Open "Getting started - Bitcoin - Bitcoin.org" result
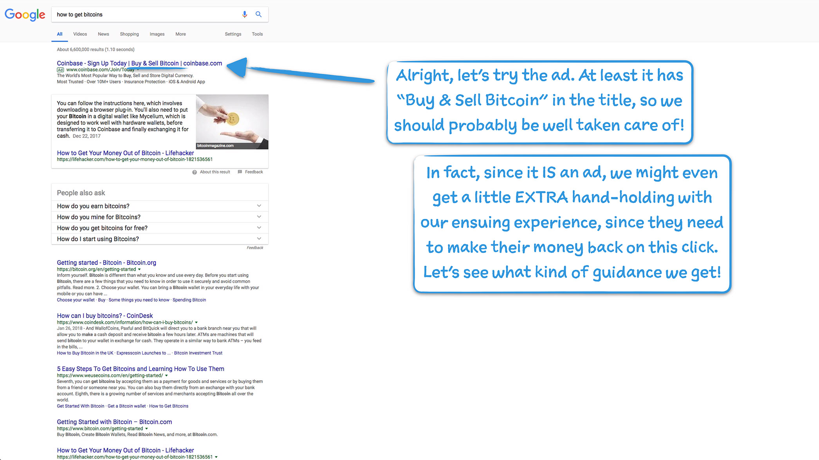The width and height of the screenshot is (819, 460). [106, 263]
